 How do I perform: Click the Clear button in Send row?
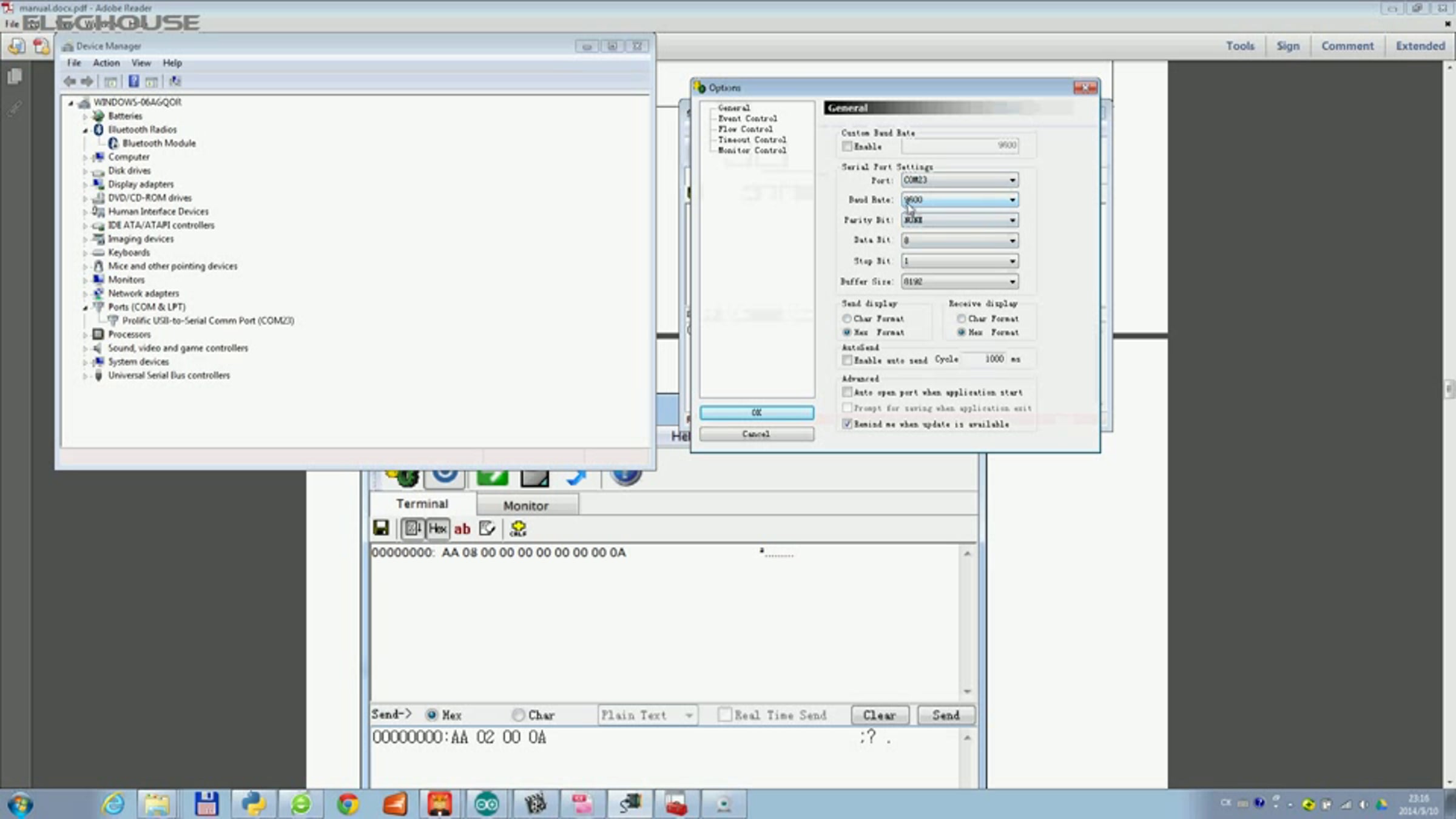point(880,715)
